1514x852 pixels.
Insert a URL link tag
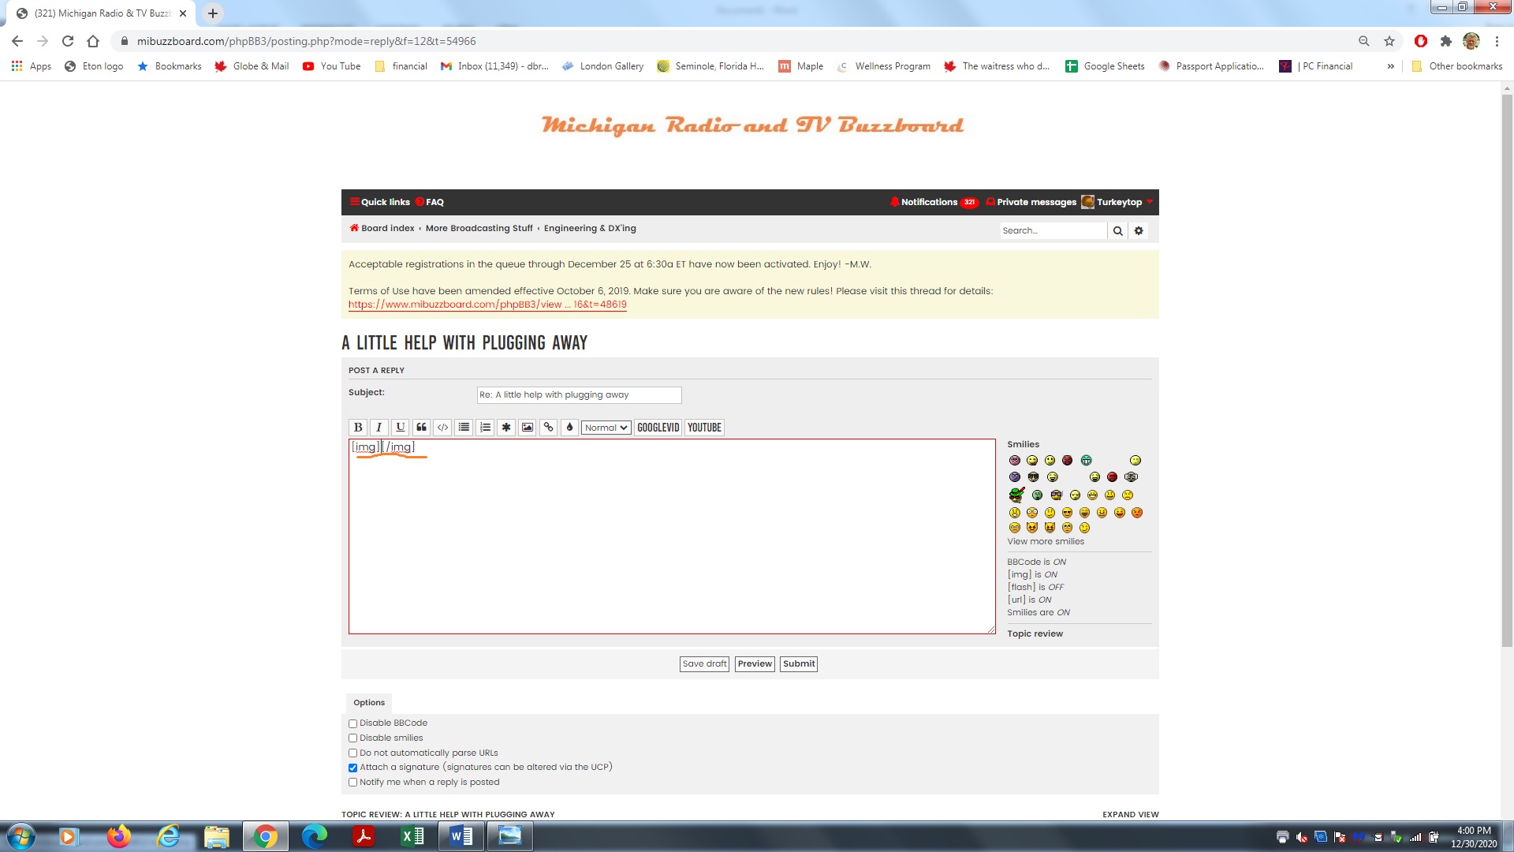pyautogui.click(x=548, y=428)
